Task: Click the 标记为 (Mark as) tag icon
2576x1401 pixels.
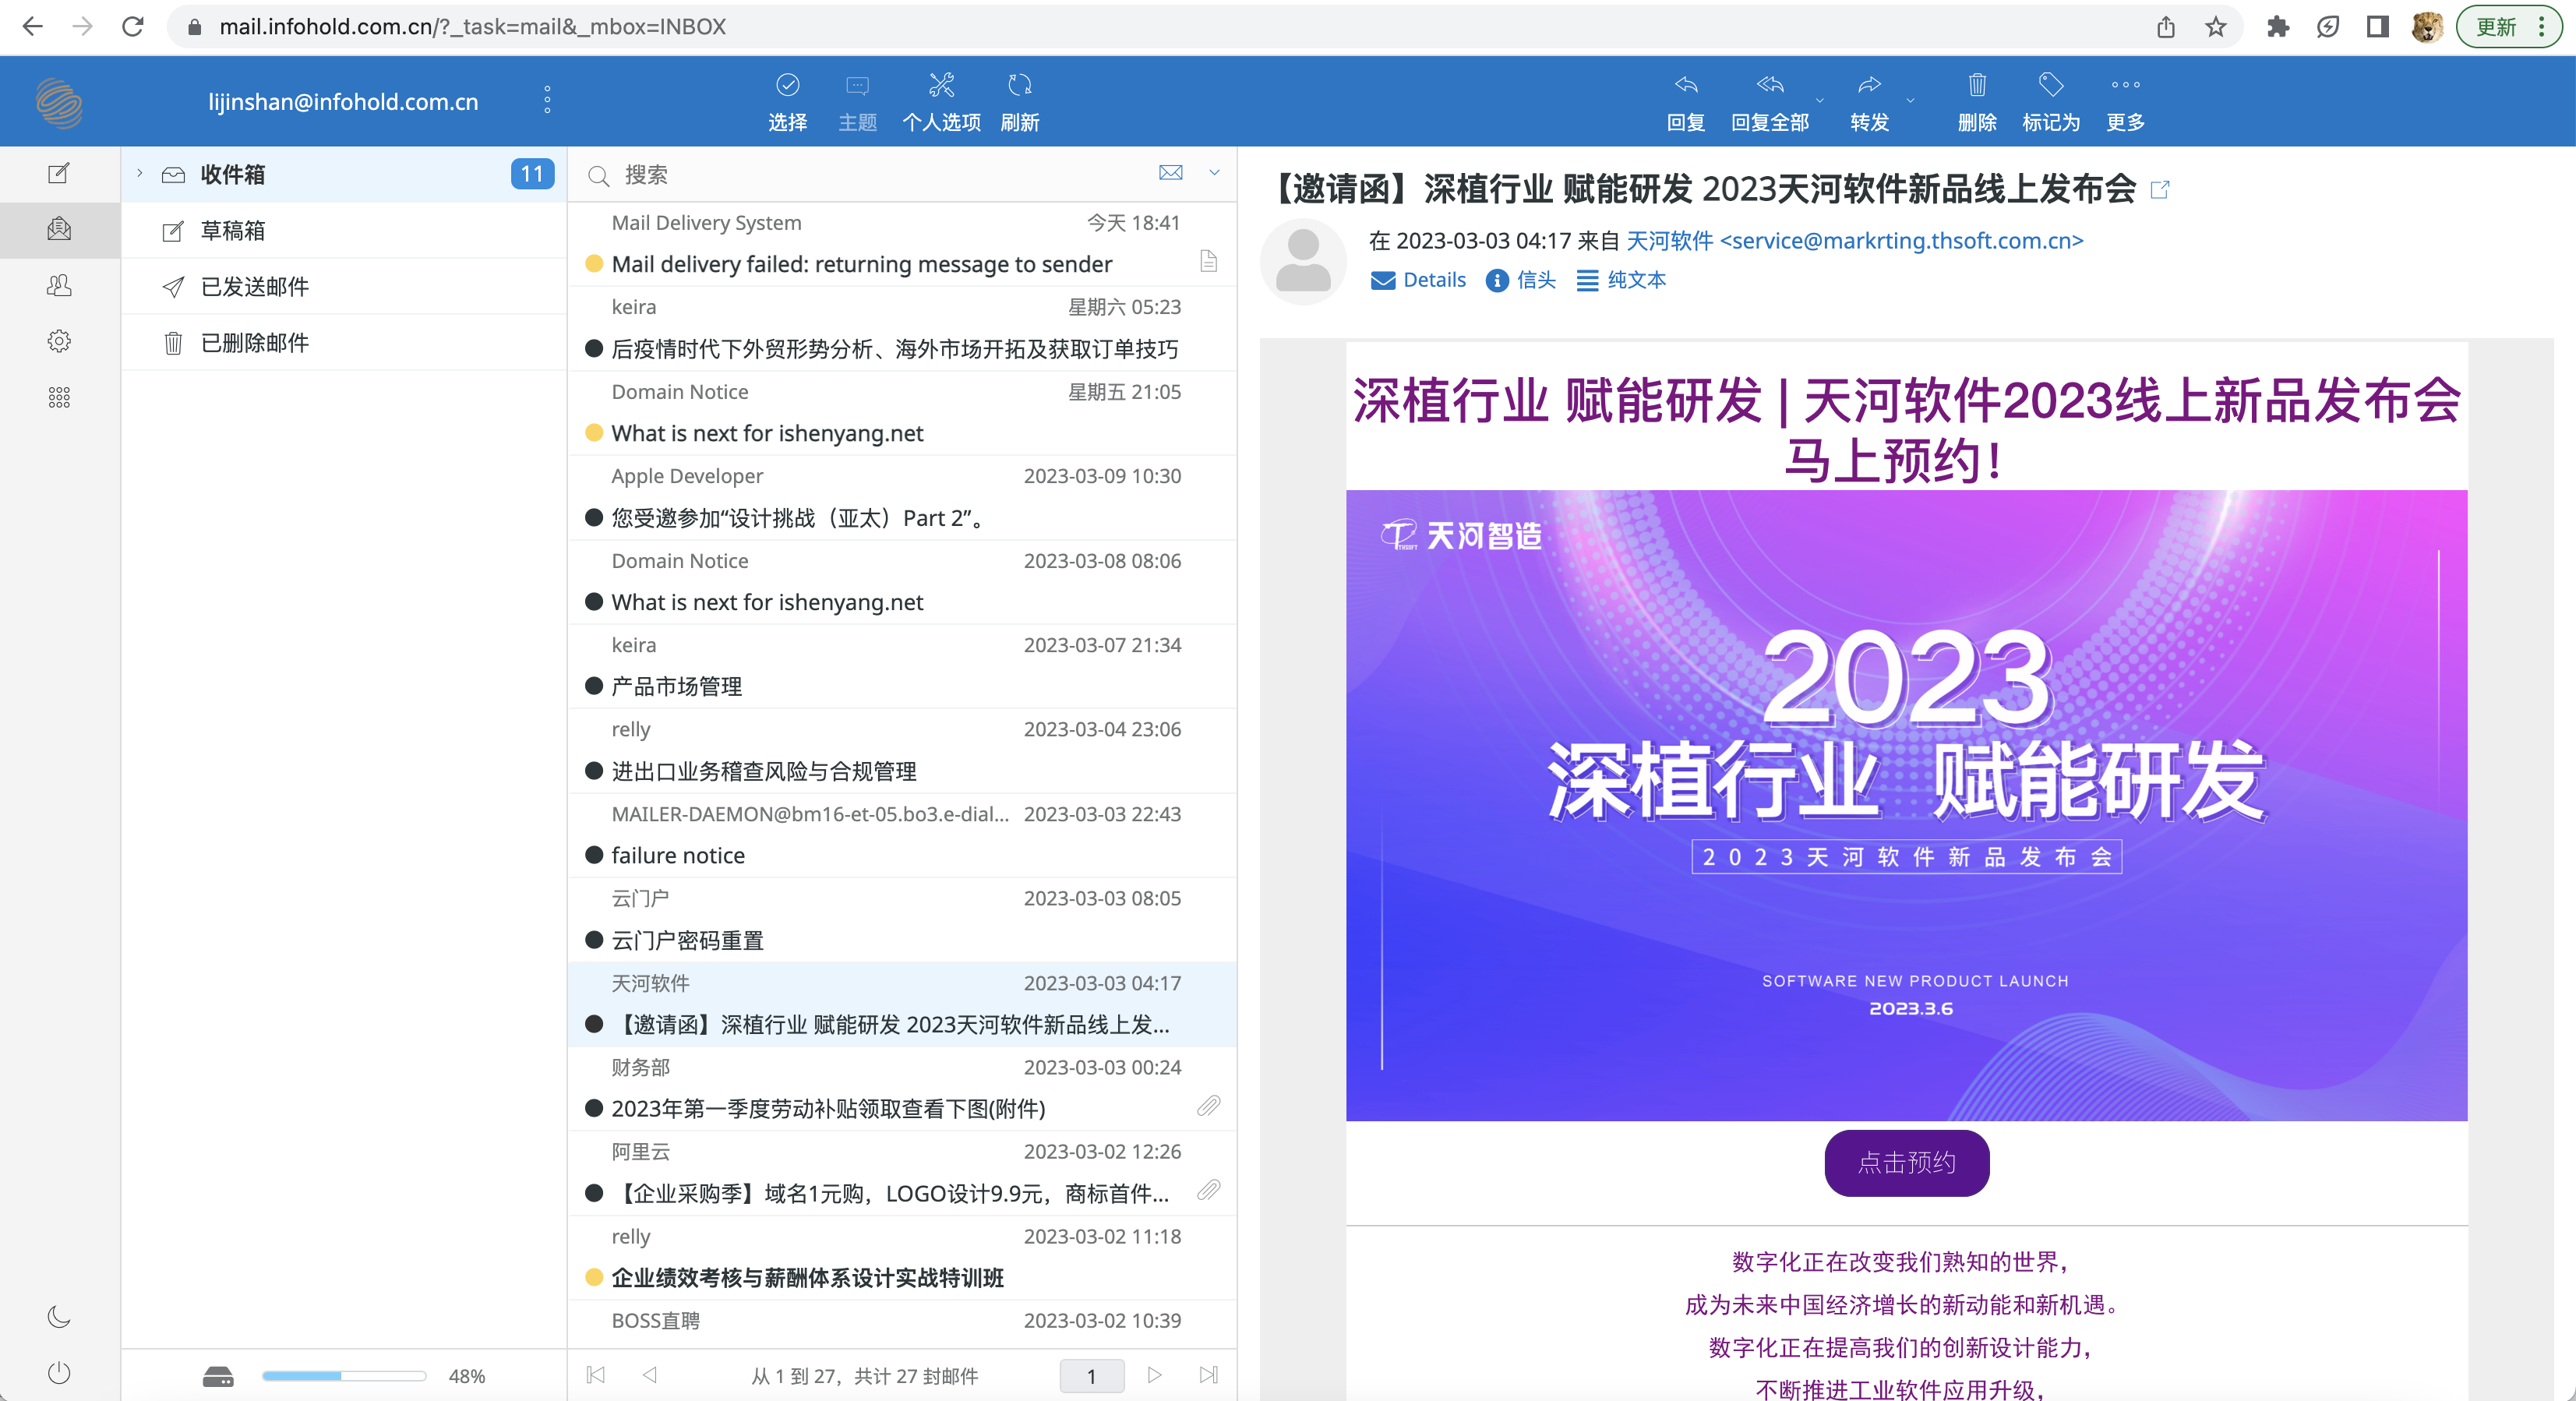Action: (x=2051, y=102)
